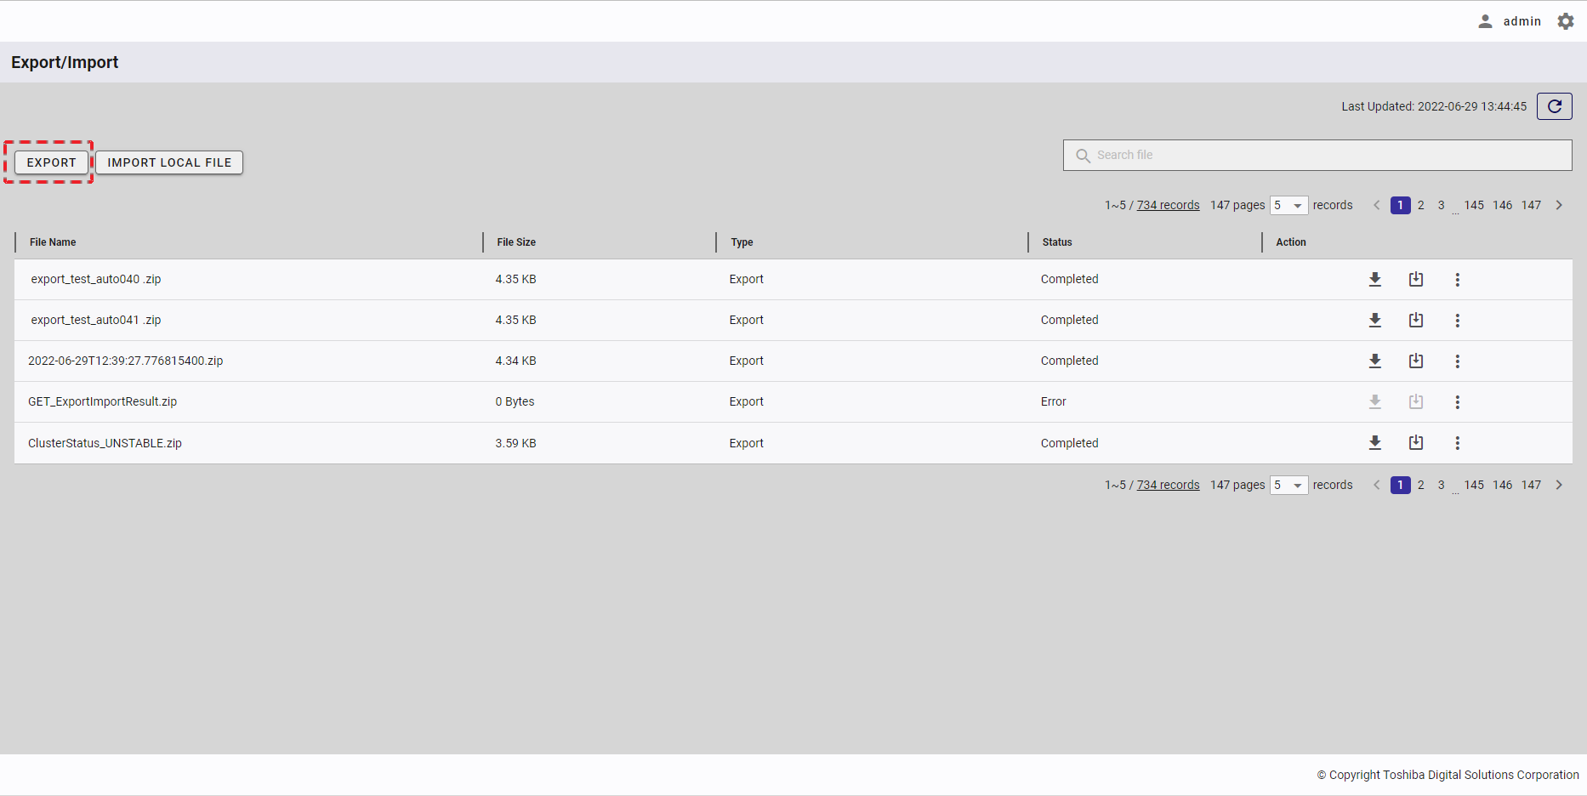Jump to page 147 in bottom pagination
This screenshot has width=1587, height=796.
pyautogui.click(x=1531, y=485)
